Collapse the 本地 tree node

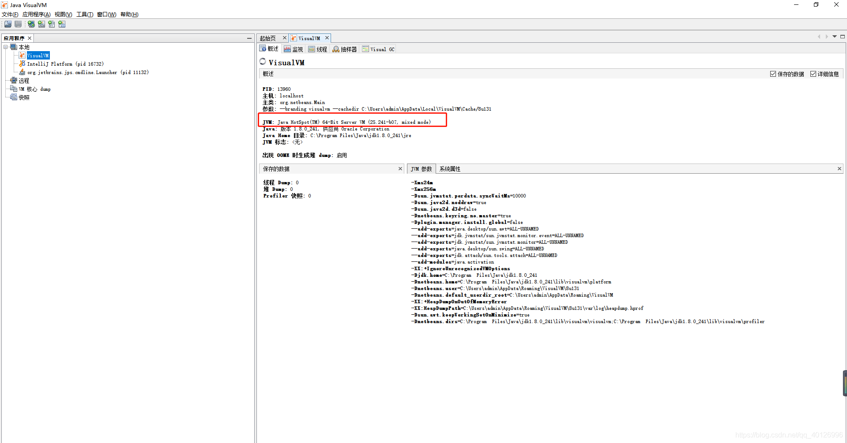6,47
